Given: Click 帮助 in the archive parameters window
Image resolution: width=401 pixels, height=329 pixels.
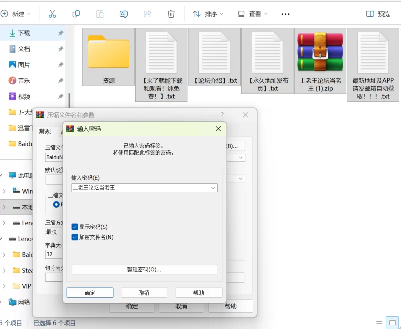Looking at the screenshot, I should (231, 306).
